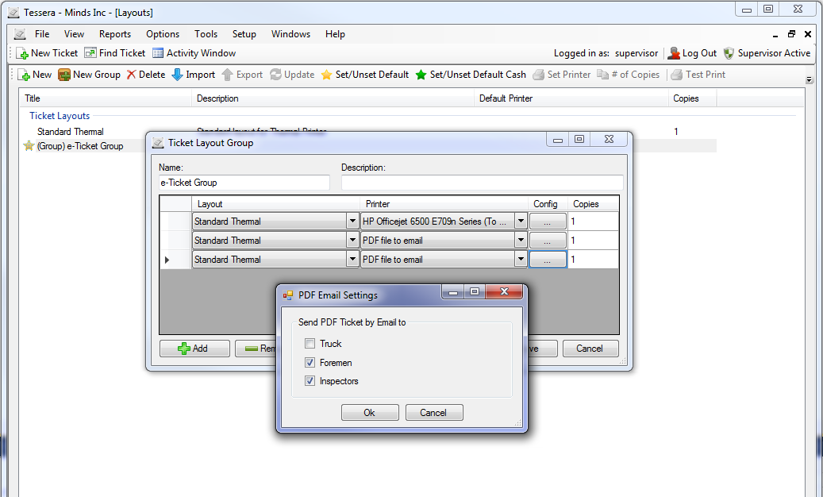
Task: Open the first row's Layout dropdown
Action: [x=353, y=222]
